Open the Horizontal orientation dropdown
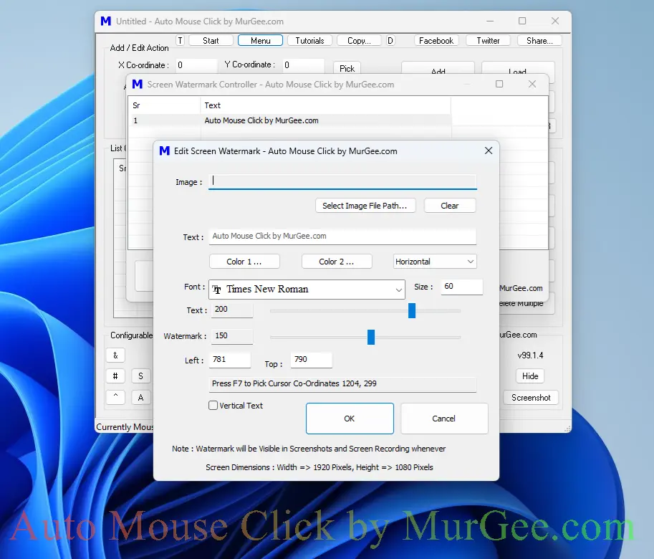This screenshot has width=654, height=559. point(435,262)
